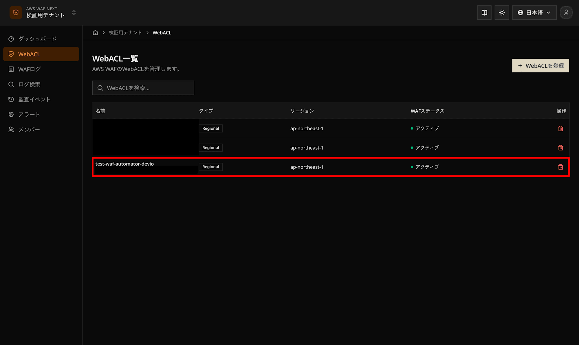This screenshot has height=345, width=579.
Task: Open ログ検索 in the sidebar
Action: tap(41, 84)
